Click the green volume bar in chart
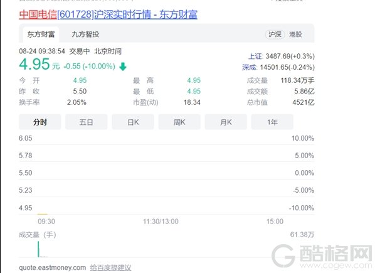Screen dimensions: 375x273 (x=38, y=249)
